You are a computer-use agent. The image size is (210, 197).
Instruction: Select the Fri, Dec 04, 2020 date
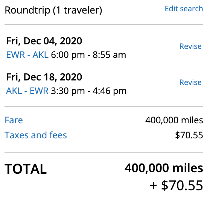pos(44,41)
